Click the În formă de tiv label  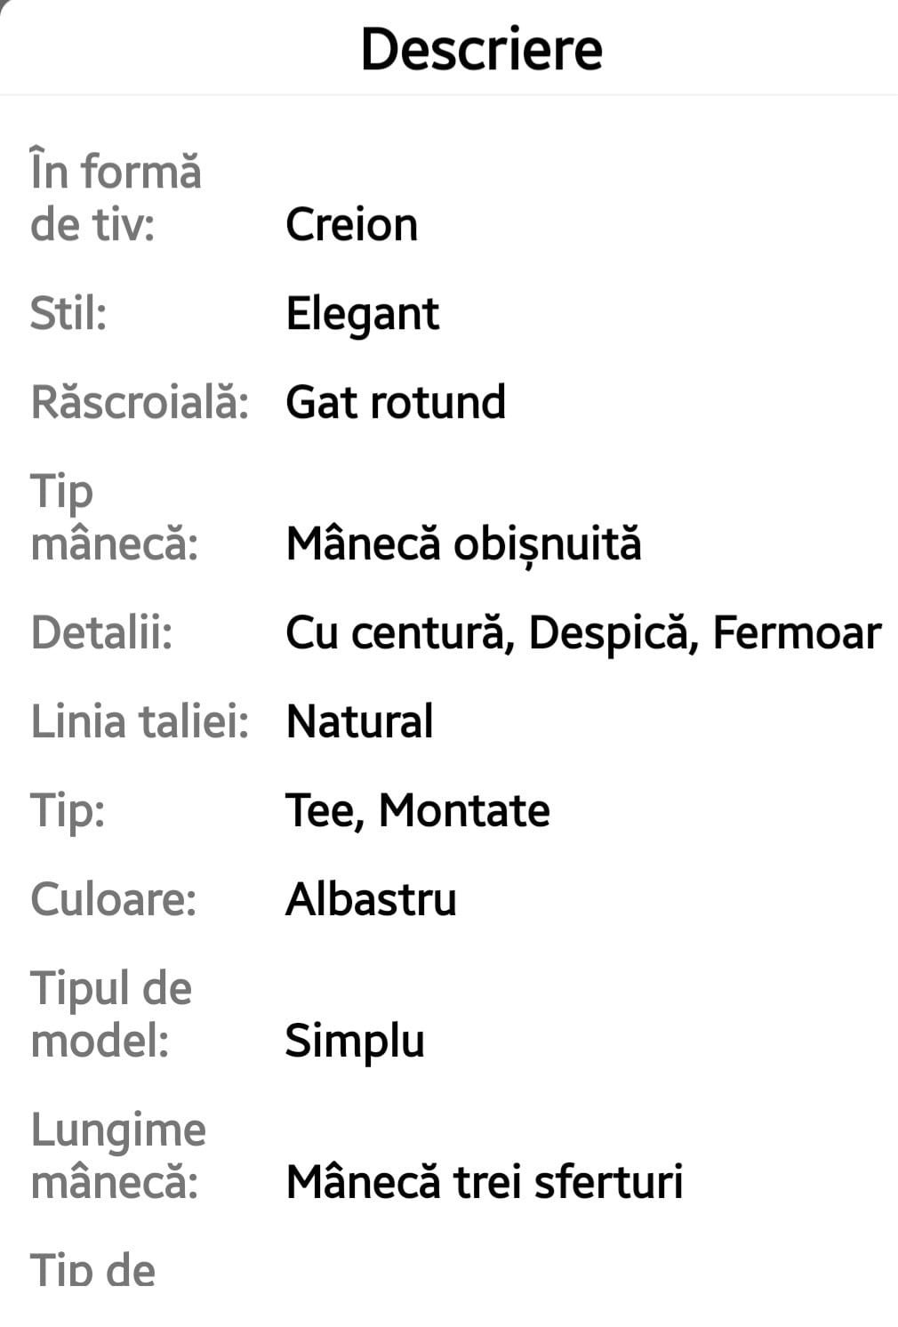[116, 197]
